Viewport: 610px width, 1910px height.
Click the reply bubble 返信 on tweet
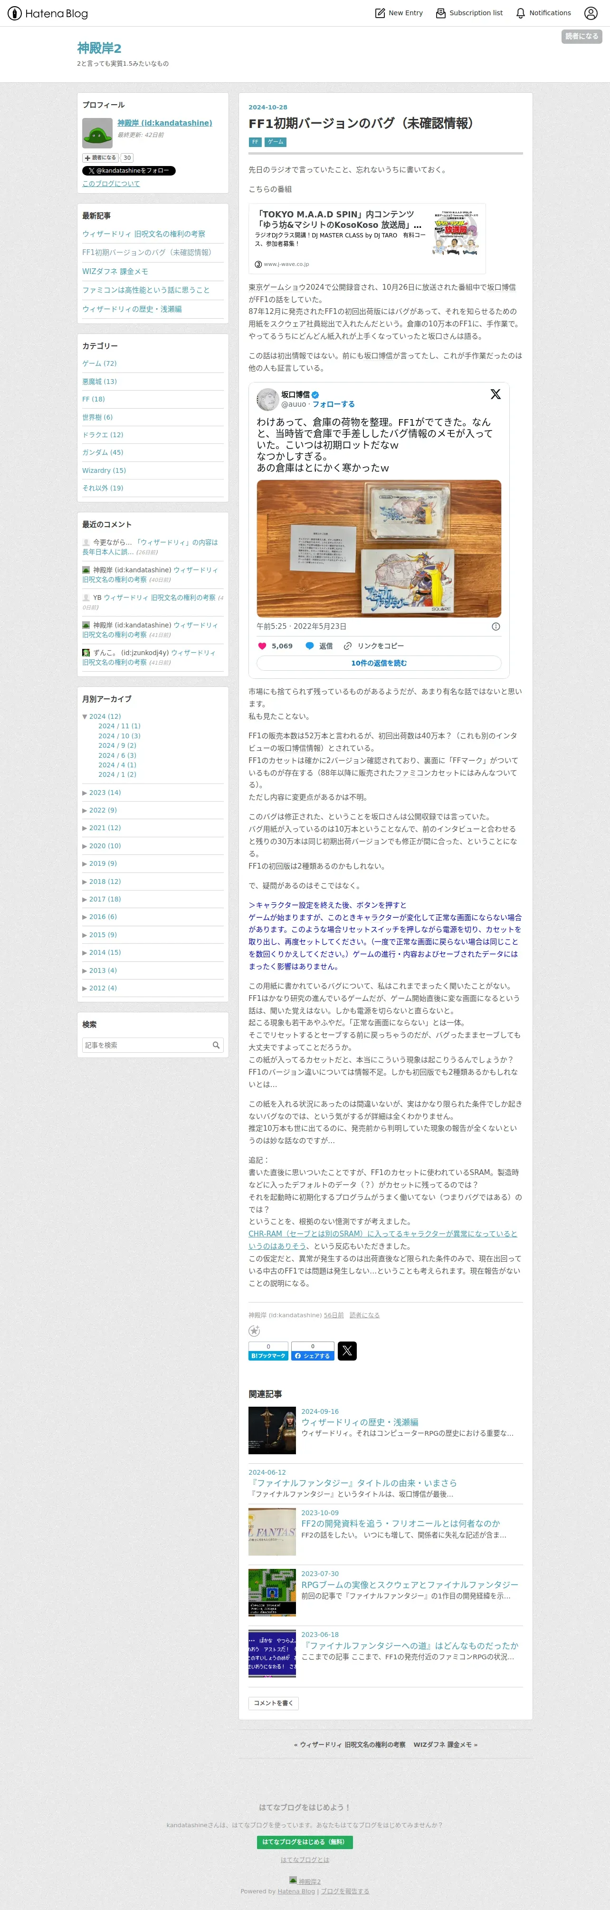point(318,646)
